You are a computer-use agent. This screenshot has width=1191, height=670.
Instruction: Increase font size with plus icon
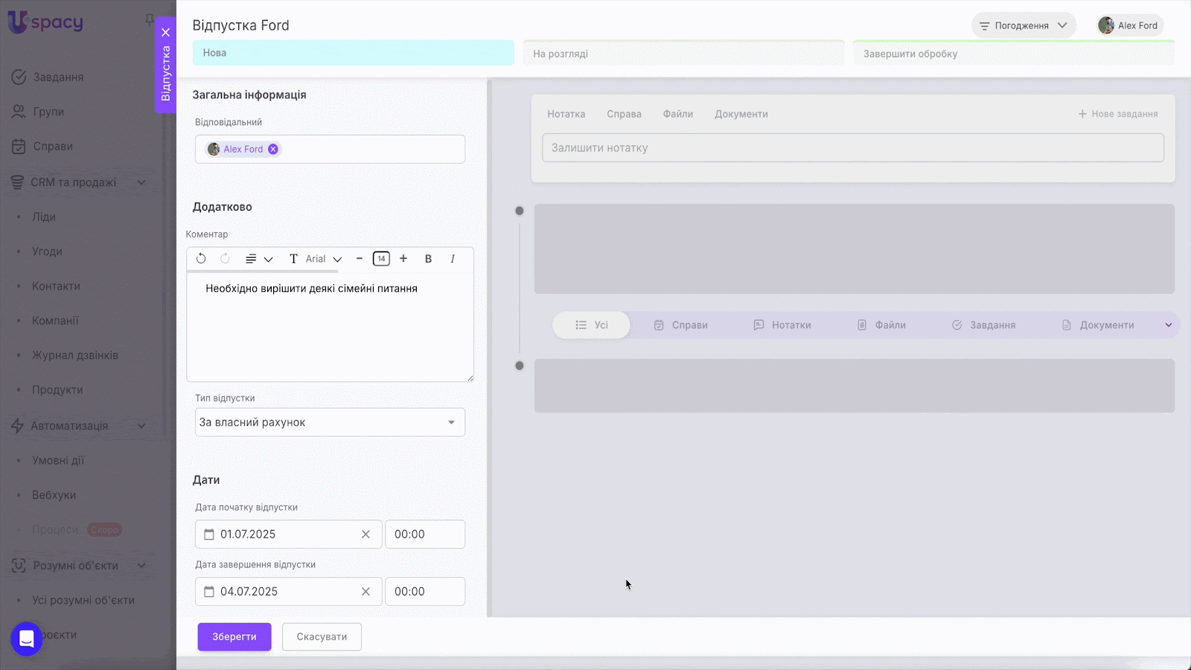403,259
